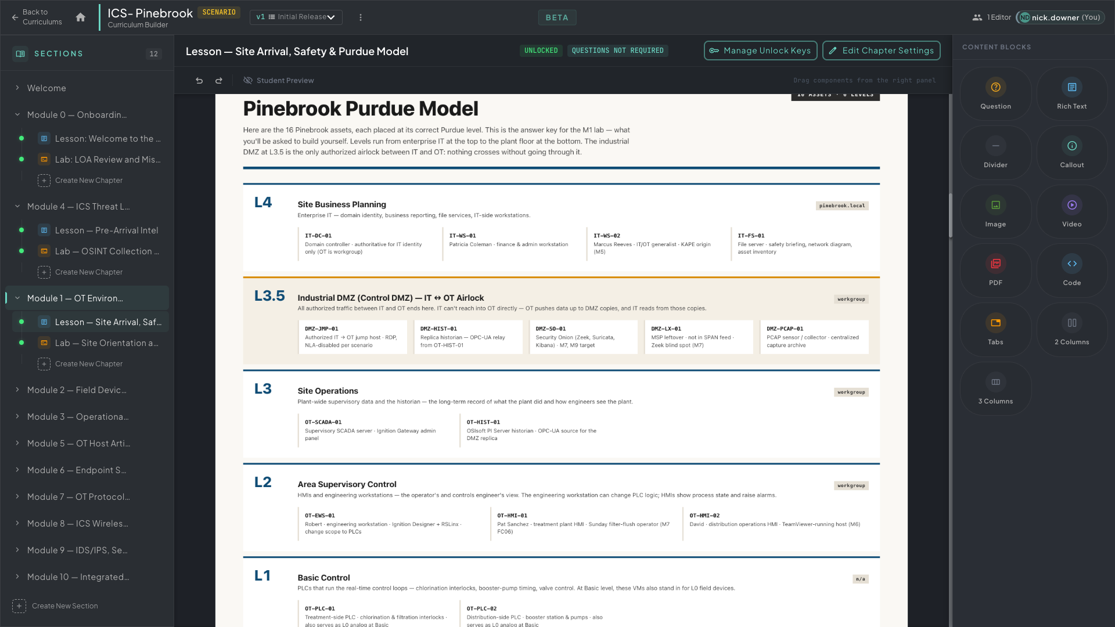This screenshot has height=627, width=1115.
Task: Toggle Student Preview mode
Action: click(x=279, y=81)
